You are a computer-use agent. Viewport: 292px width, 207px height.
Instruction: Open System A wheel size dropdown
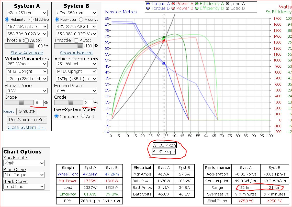pyautogui.click(x=27, y=64)
